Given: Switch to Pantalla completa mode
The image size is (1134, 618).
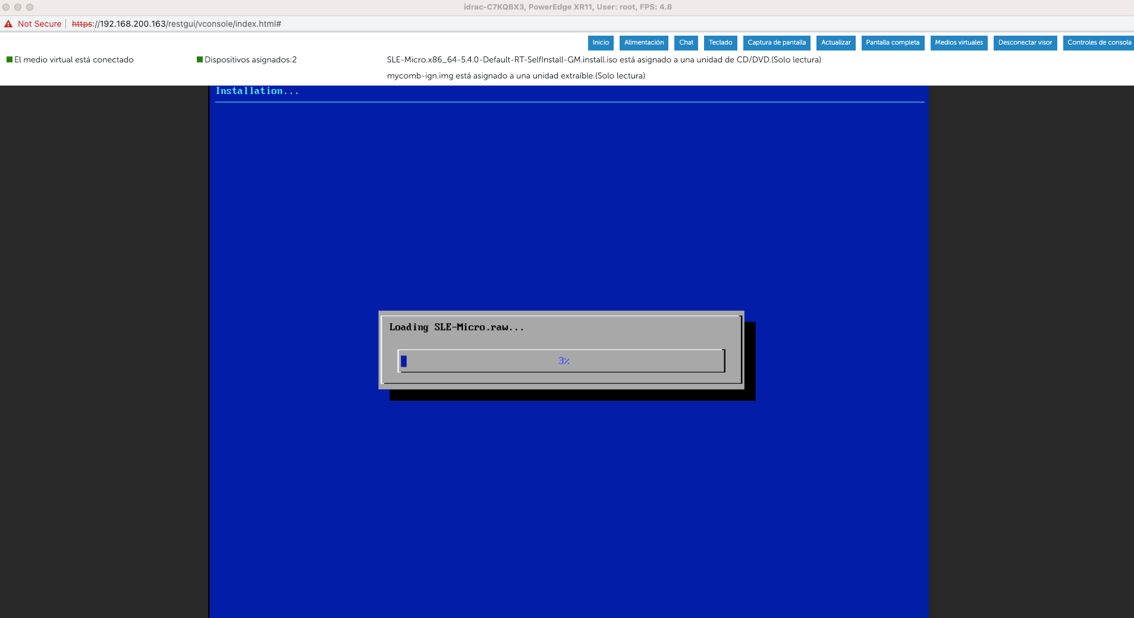Looking at the screenshot, I should point(893,43).
